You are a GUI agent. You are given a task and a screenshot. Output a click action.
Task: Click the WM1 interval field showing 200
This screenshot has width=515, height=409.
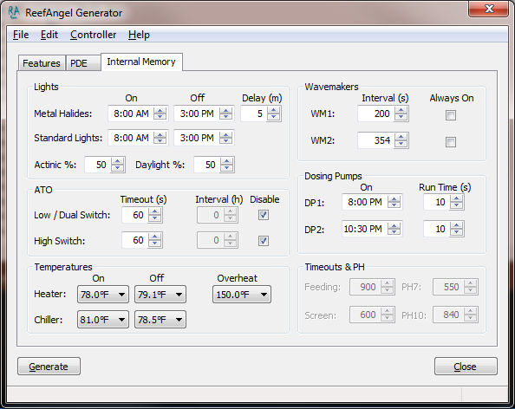[x=376, y=114]
